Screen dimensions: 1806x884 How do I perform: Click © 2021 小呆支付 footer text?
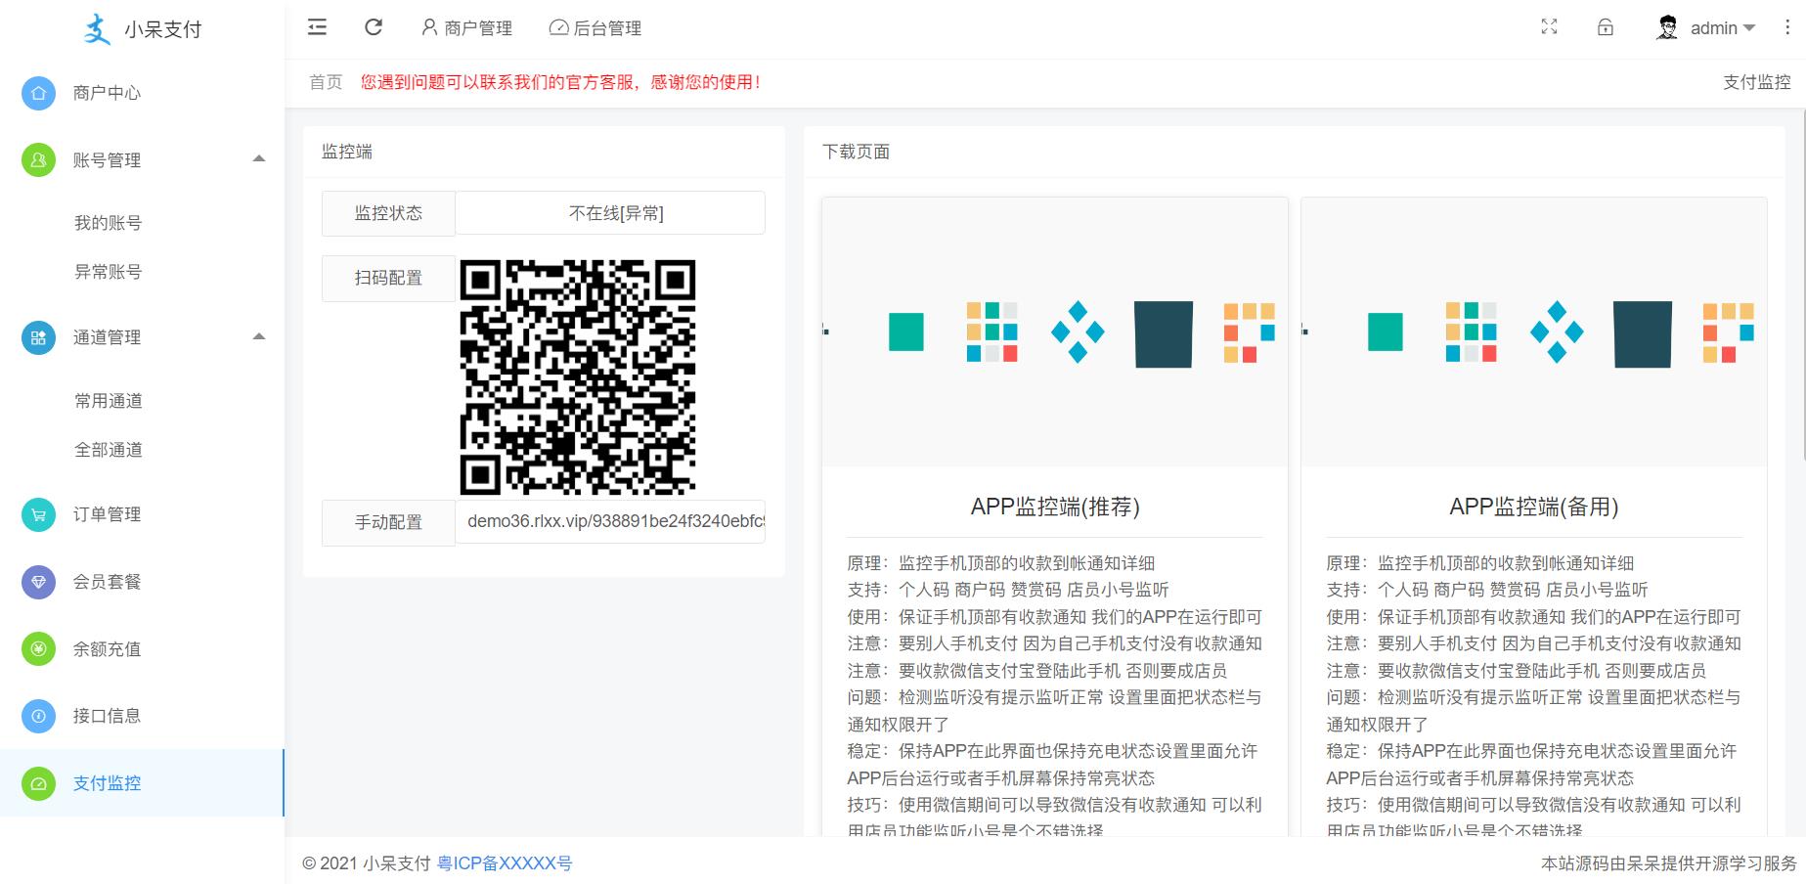point(367,863)
